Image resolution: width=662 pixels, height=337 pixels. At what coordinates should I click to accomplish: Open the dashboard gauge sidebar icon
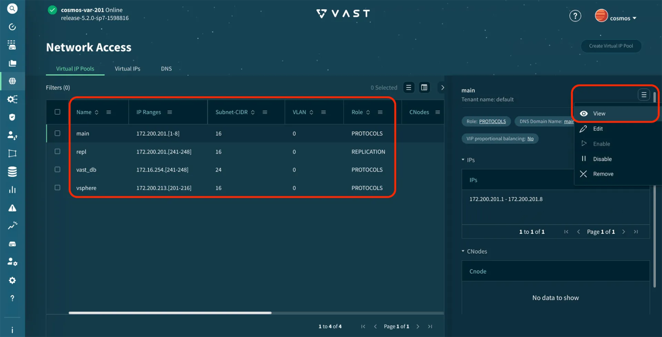point(12,27)
